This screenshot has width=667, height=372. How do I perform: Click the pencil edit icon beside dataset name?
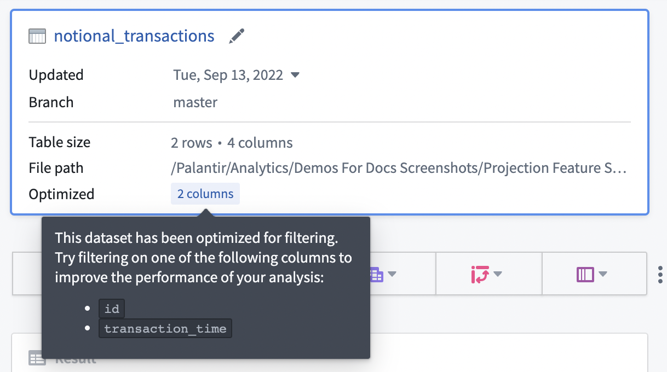(237, 36)
